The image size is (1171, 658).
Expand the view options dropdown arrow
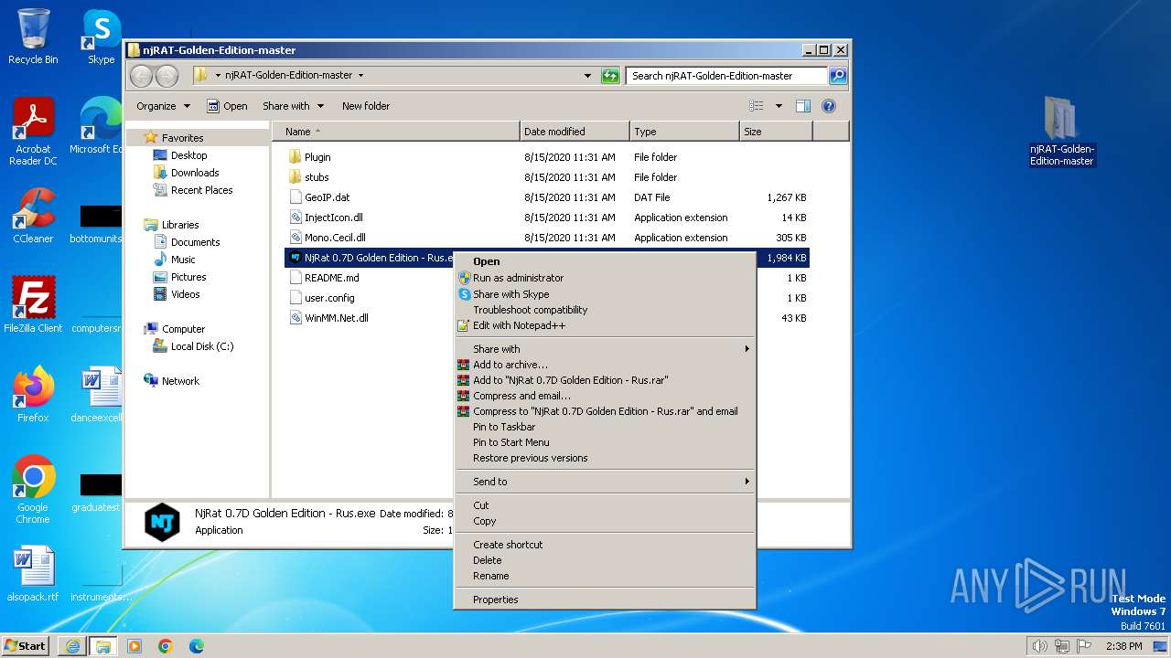click(779, 106)
